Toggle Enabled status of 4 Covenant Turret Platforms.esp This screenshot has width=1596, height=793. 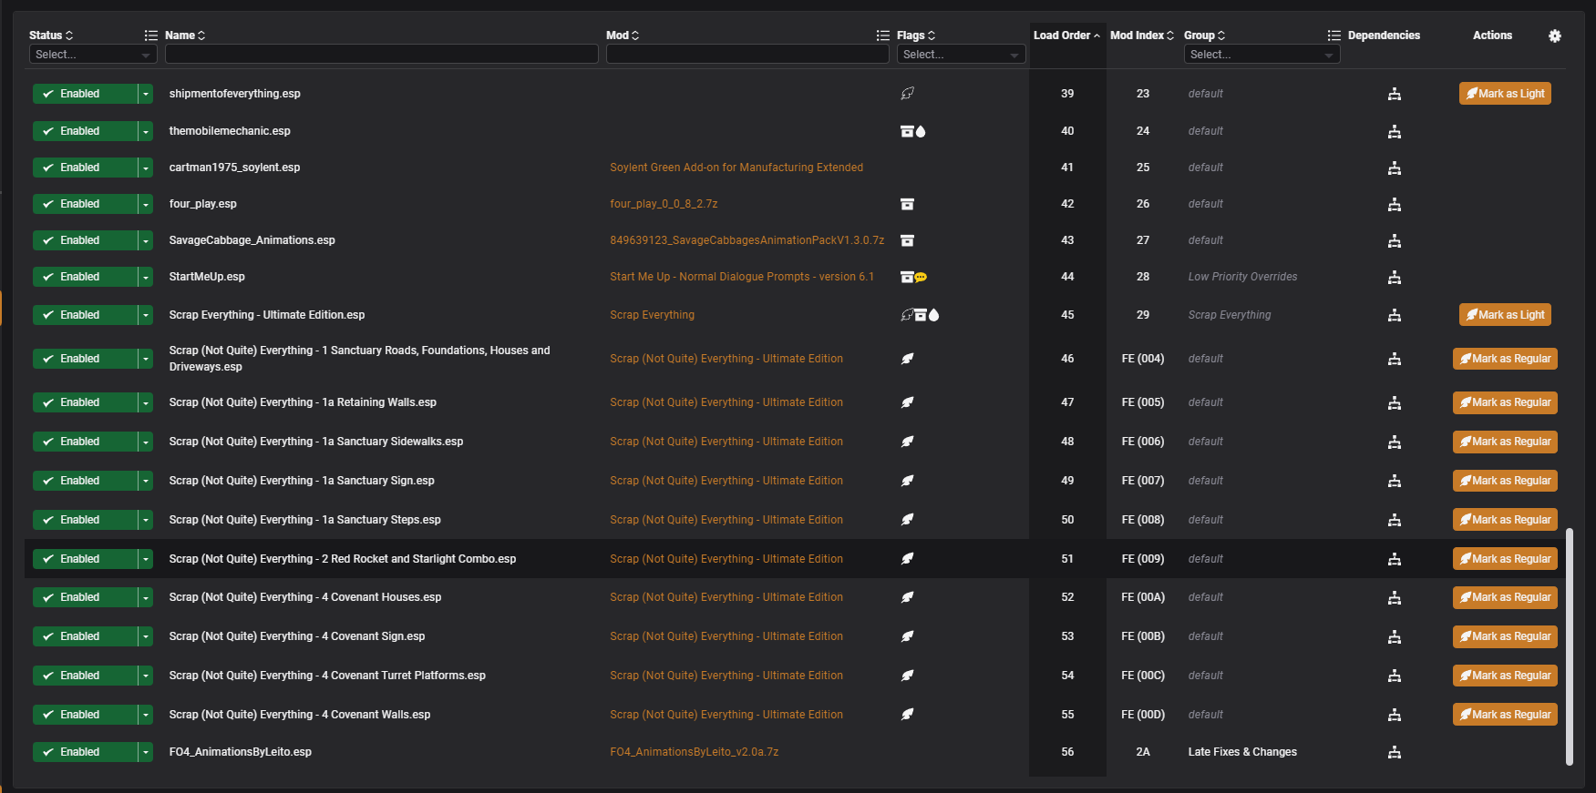click(85, 676)
